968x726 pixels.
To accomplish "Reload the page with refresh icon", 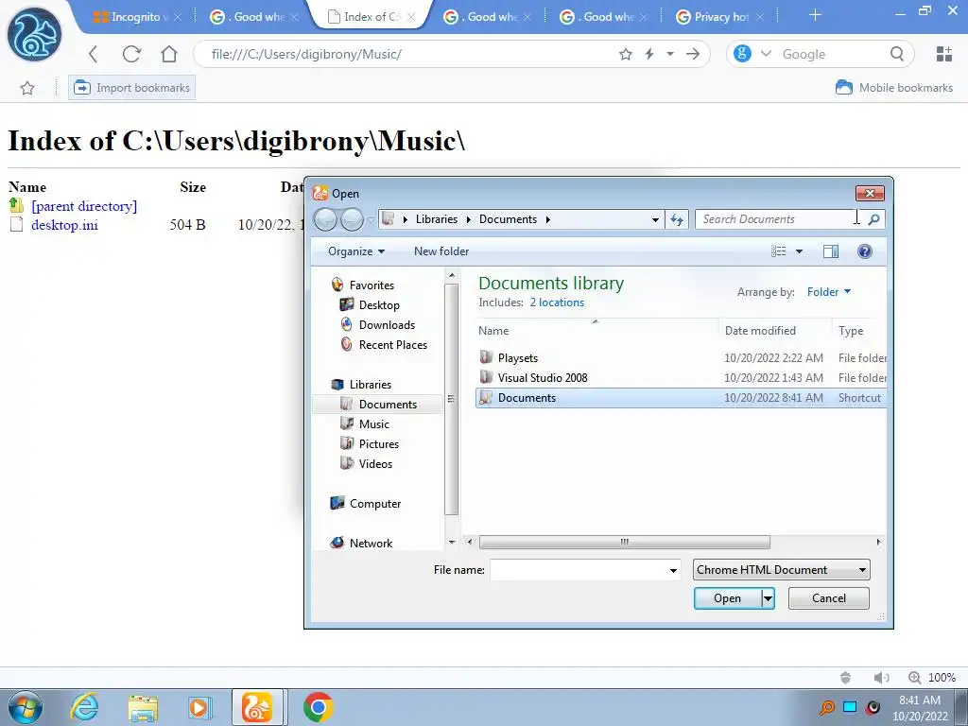I will point(131,54).
